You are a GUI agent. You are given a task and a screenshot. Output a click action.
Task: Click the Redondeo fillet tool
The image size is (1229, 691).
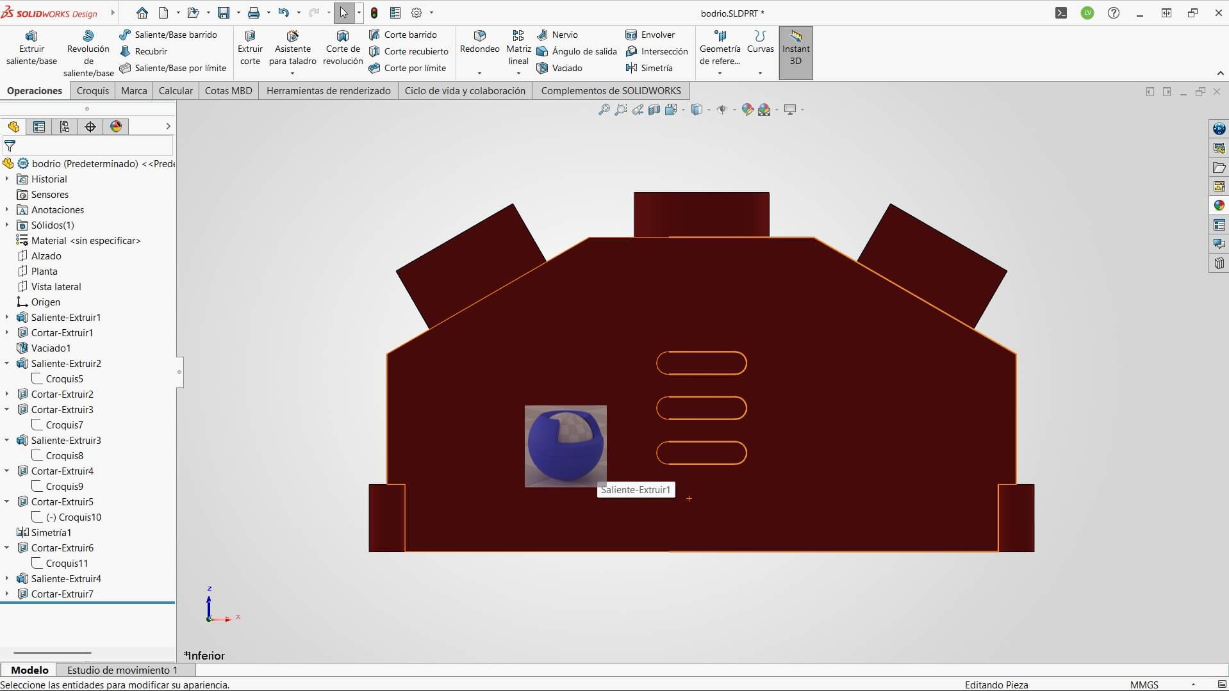[479, 42]
